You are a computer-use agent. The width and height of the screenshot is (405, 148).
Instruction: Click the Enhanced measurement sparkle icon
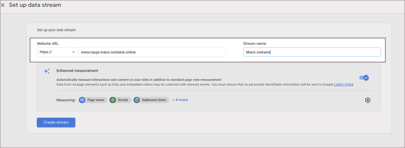47,71
